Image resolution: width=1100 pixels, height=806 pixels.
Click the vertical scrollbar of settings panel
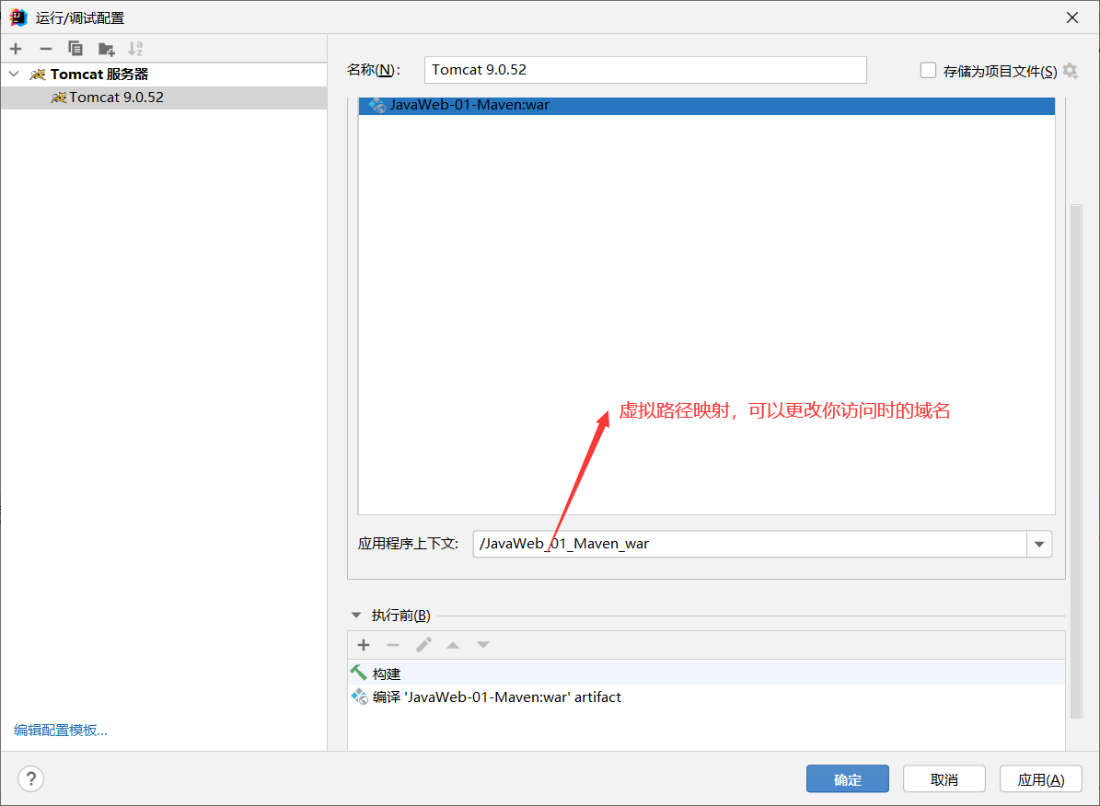pos(1076,462)
